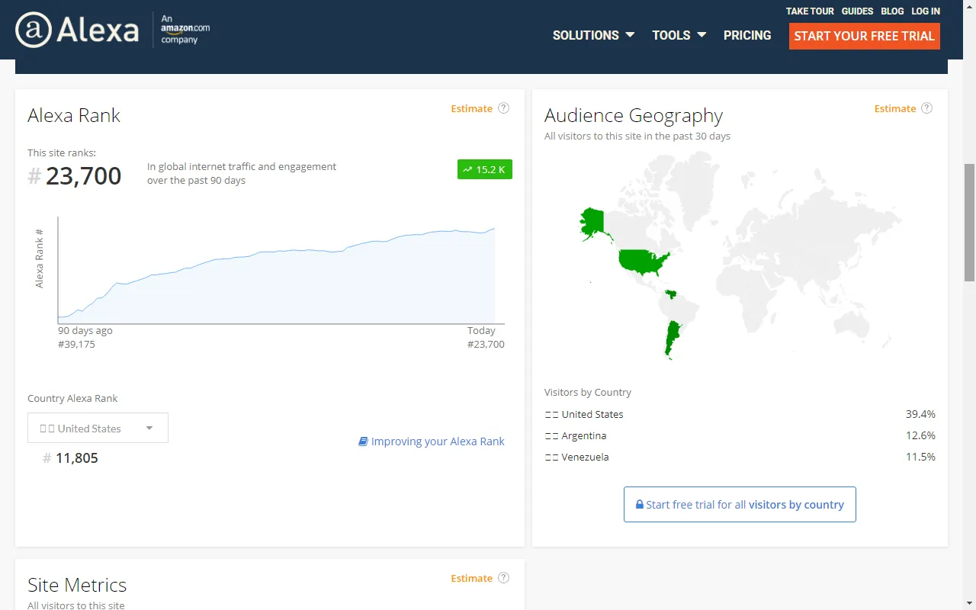Click Start Your Free Trial button

pos(865,36)
